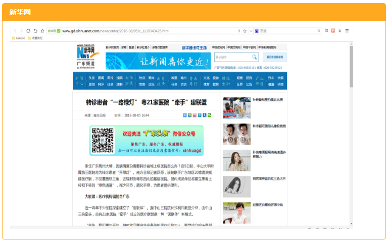The width and height of the screenshot is (388, 242).
Task: Select 汽车 in the blue nav bar
Action: pyautogui.click(x=271, y=78)
